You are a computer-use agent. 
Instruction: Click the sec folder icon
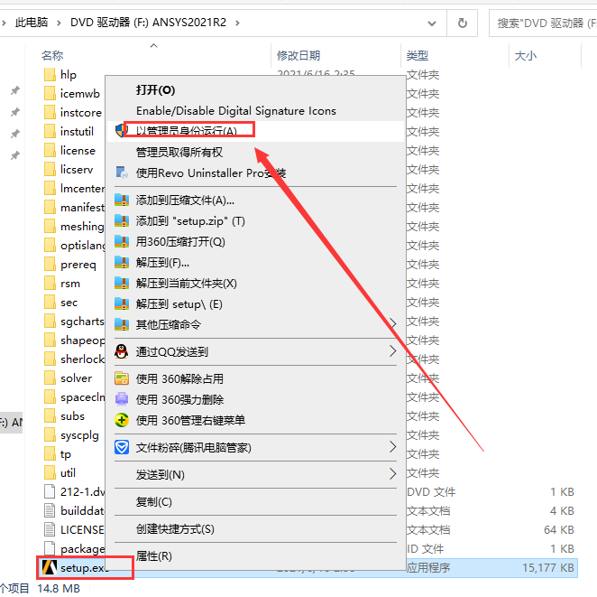coord(50,303)
